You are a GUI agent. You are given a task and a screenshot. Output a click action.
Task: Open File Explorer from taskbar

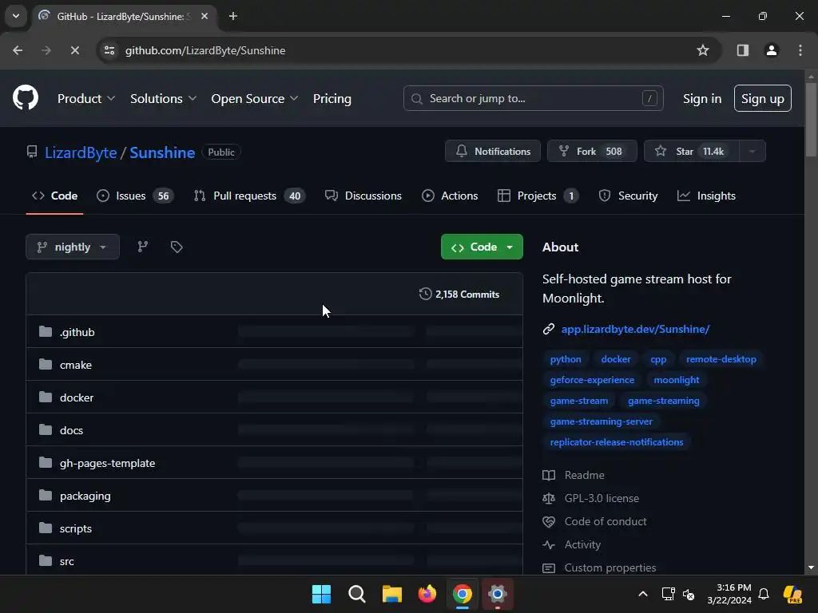391,594
